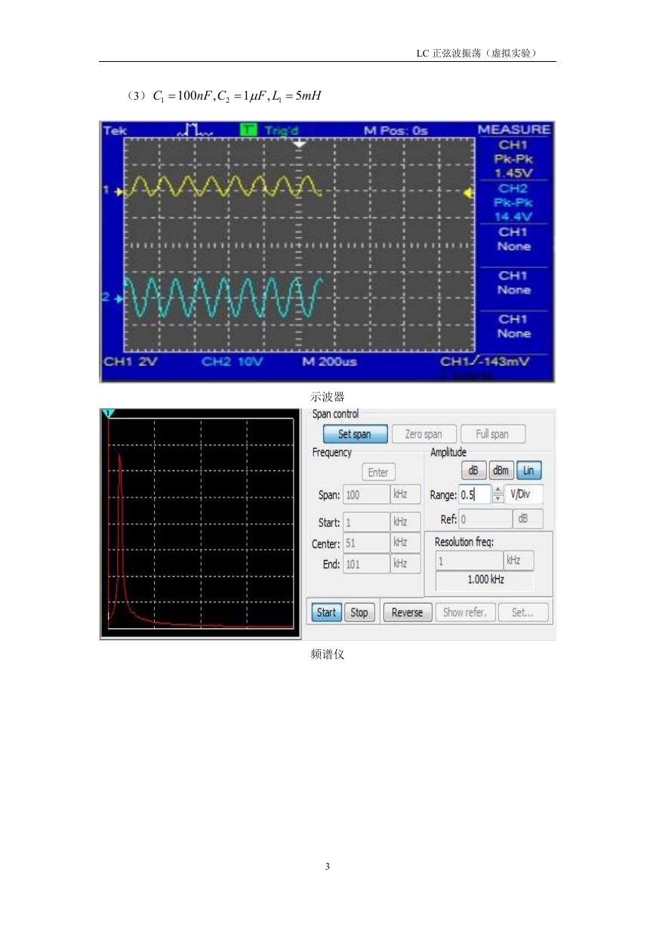The width and height of the screenshot is (656, 927).
Task: Click the Set... button
Action: pyautogui.click(x=523, y=612)
